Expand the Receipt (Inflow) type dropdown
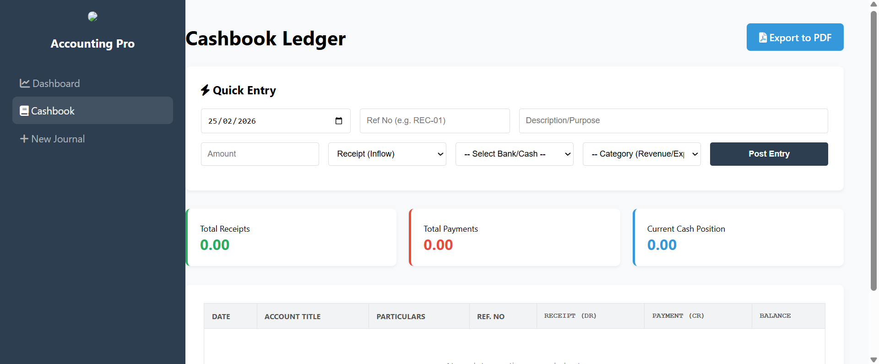This screenshot has height=364, width=879. coord(387,154)
